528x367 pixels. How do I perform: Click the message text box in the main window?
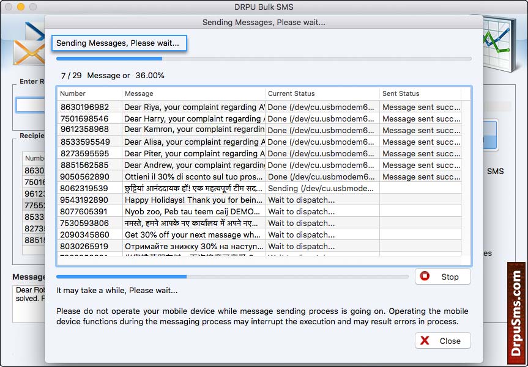pyautogui.click(x=29, y=304)
